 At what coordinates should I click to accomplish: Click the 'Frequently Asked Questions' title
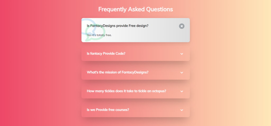point(135,9)
